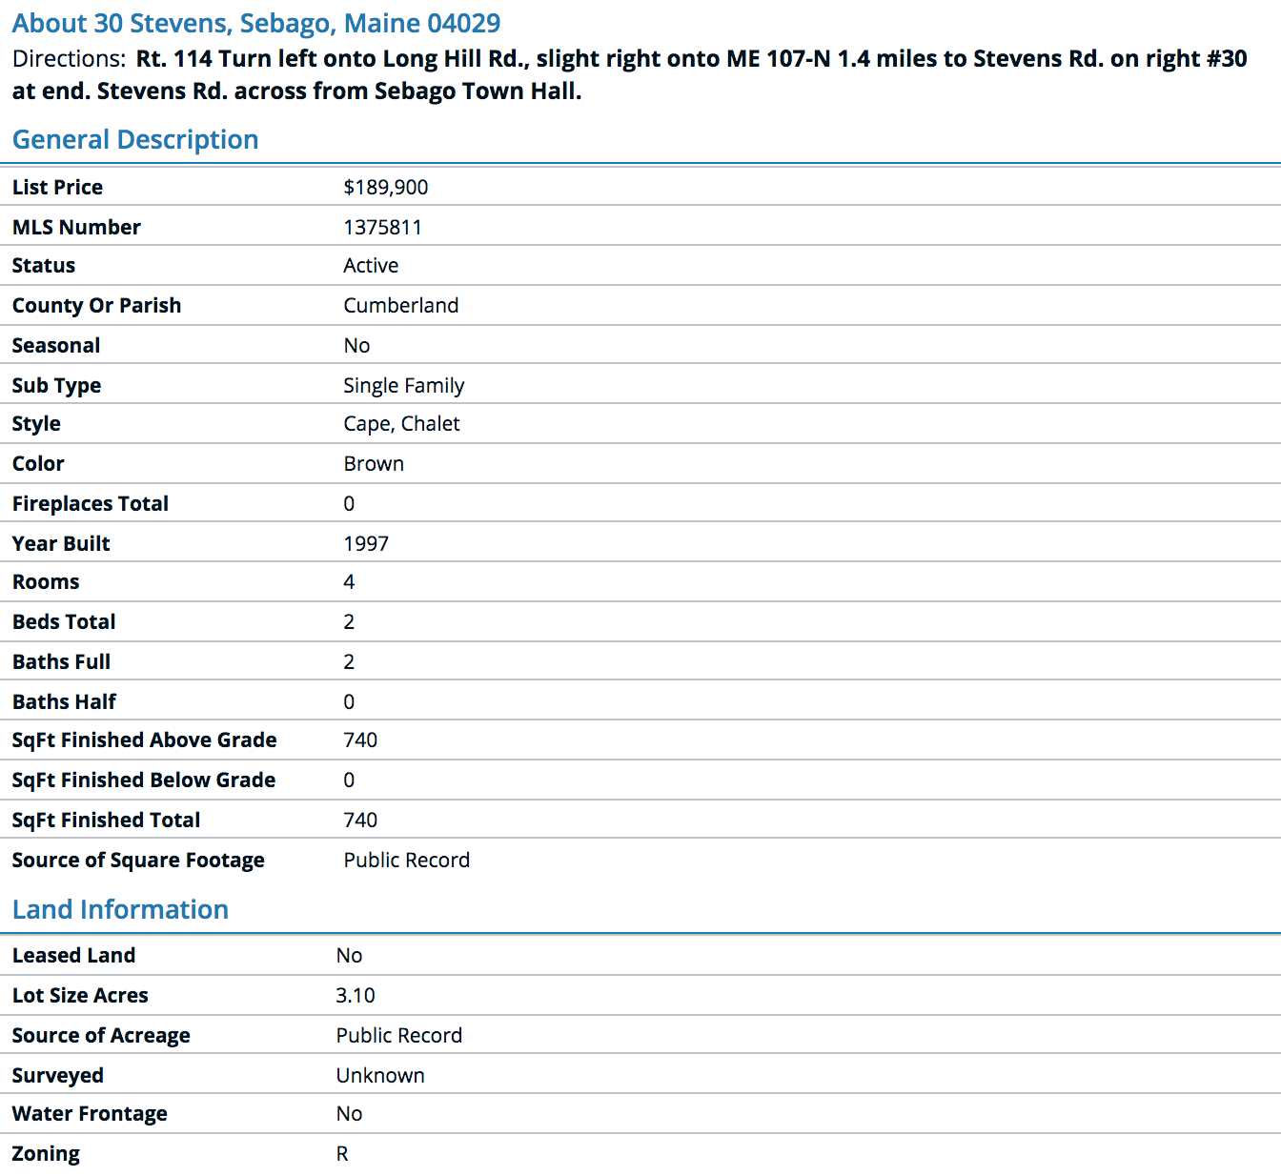Click the 'MLS Number' label
Screen dimensions: 1281x1176
pos(76,228)
